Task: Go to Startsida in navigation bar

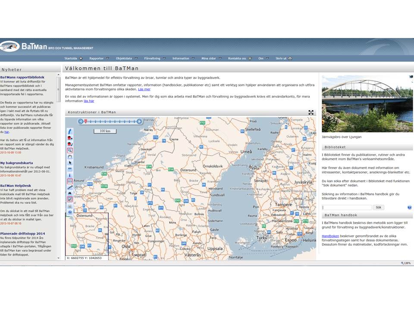Action: coord(73,58)
